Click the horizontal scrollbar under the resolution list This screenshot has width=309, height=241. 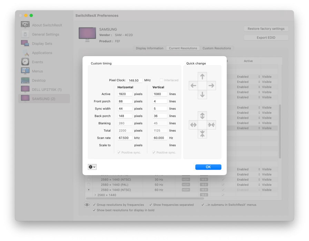tap(145, 198)
